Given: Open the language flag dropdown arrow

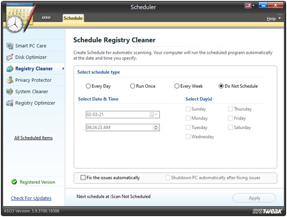Looking at the screenshot, I should (x=254, y=5).
